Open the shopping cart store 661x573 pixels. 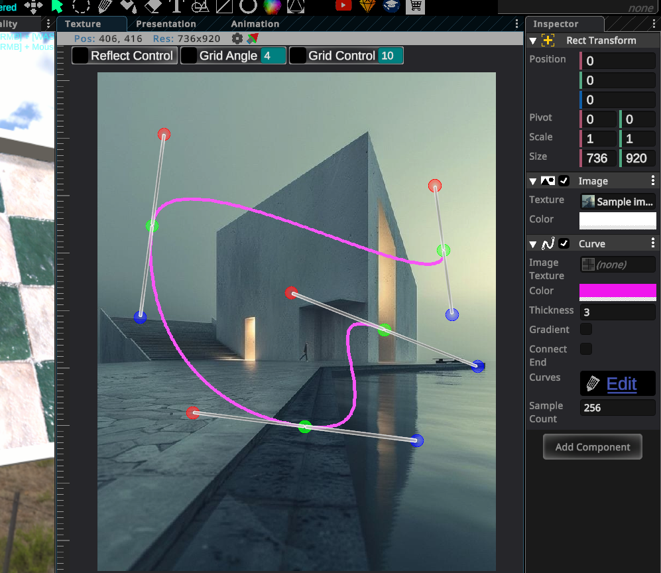[415, 6]
